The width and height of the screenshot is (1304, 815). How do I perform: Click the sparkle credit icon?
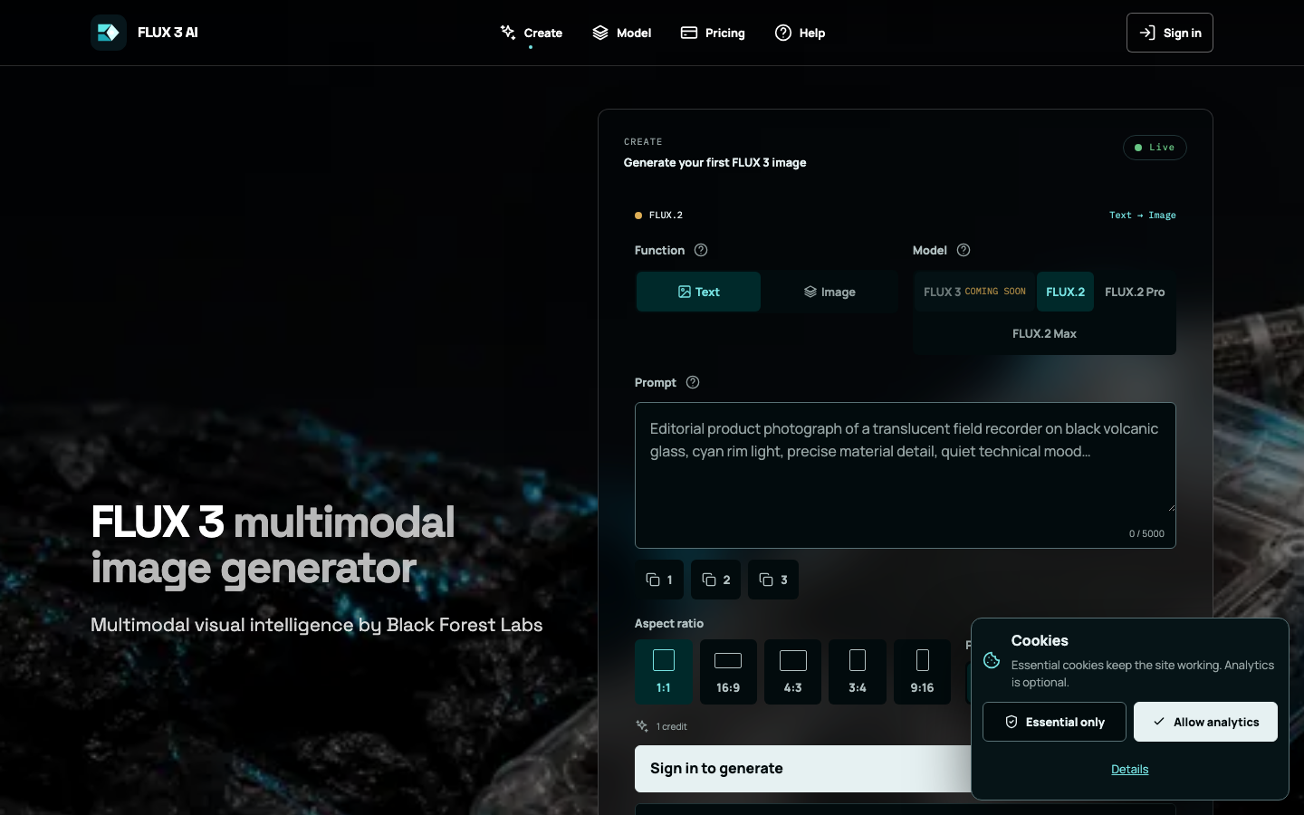642,726
